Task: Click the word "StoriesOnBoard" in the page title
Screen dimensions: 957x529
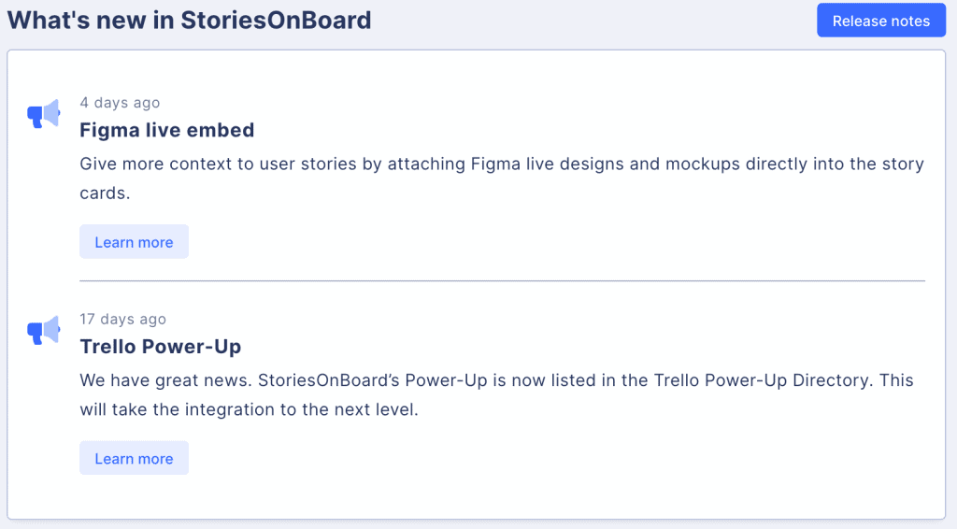Action: pyautogui.click(x=276, y=21)
